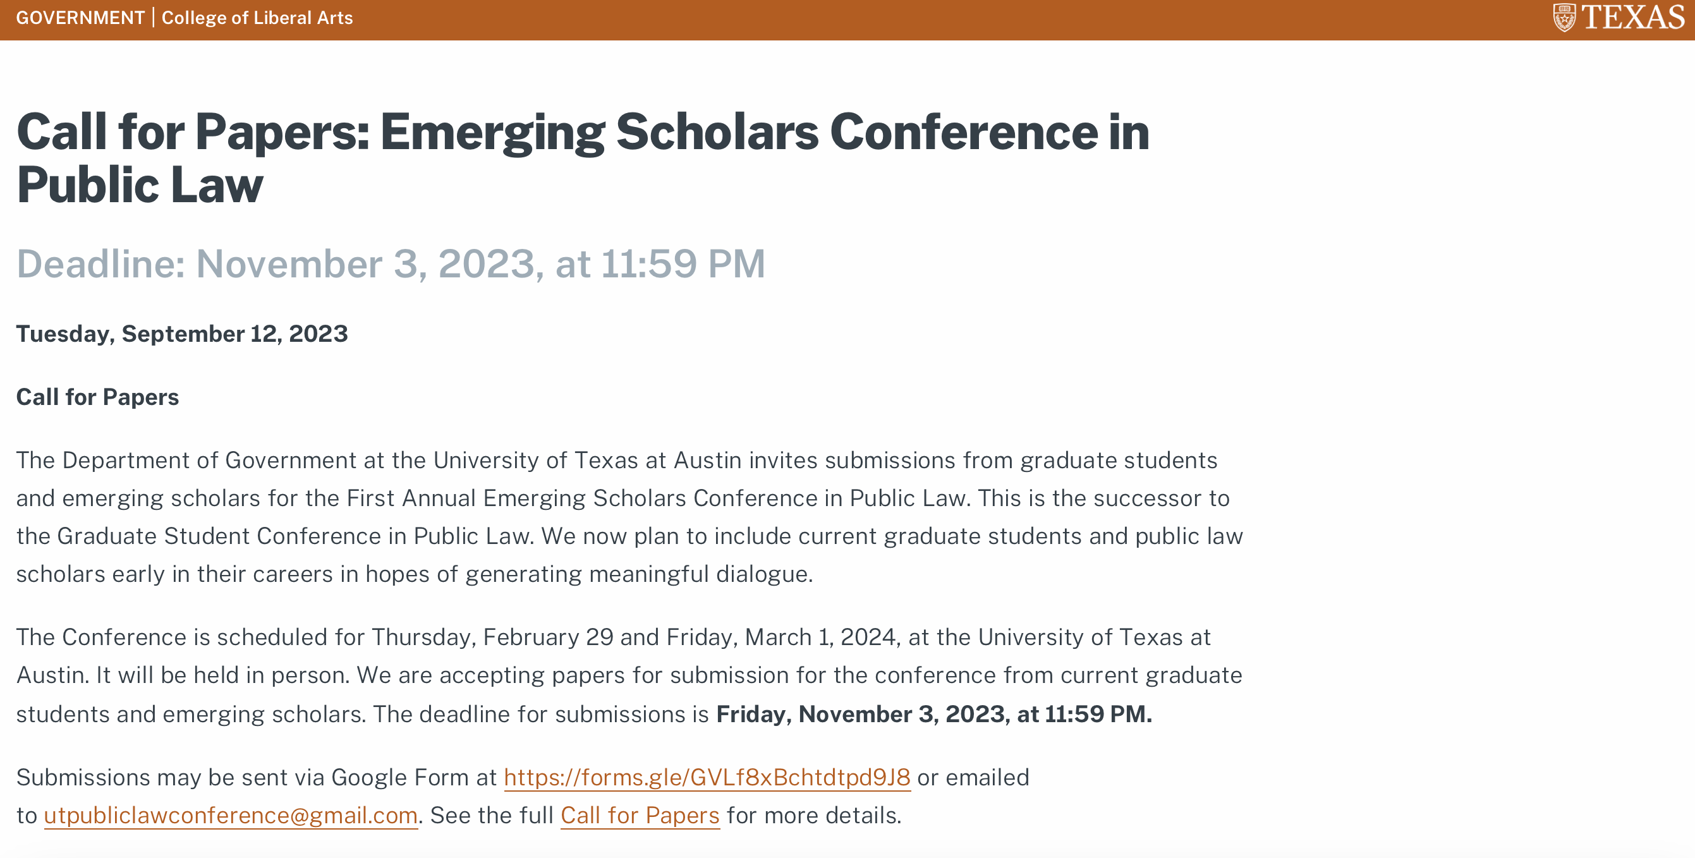Click the Public Law second headline line
Viewport: 1695px width, 858px height.
click(x=140, y=186)
